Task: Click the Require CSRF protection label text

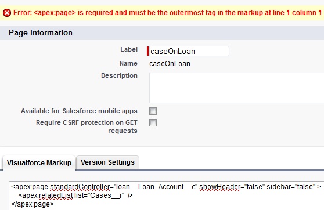Action: click(x=87, y=126)
